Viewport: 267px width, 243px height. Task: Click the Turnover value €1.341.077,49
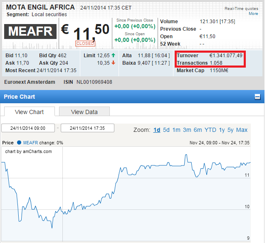(x=226, y=55)
